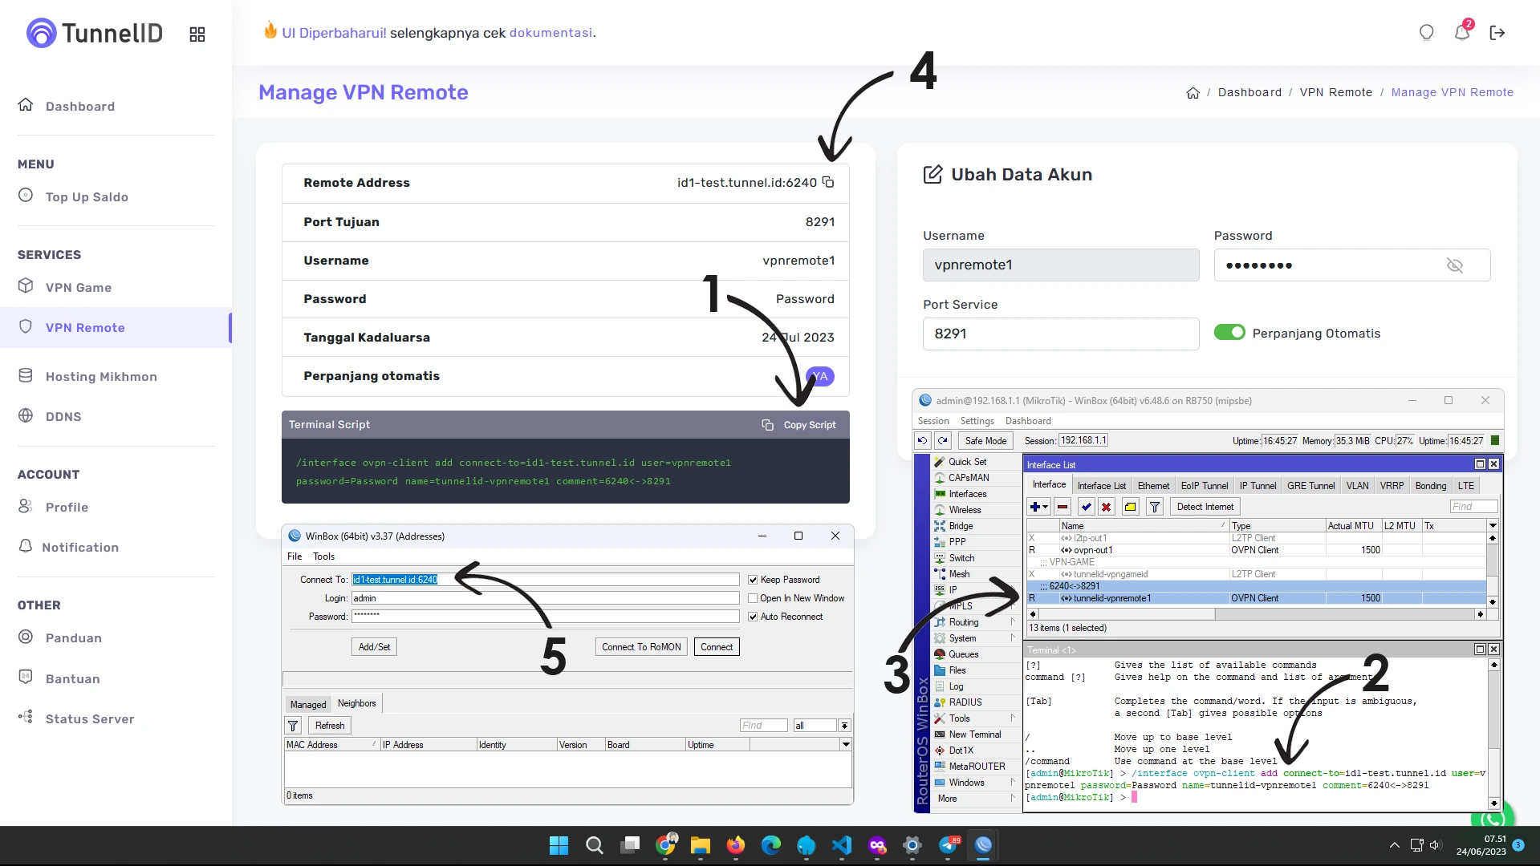Switch to the Managed tab
The height and width of the screenshot is (866, 1540).
click(308, 704)
